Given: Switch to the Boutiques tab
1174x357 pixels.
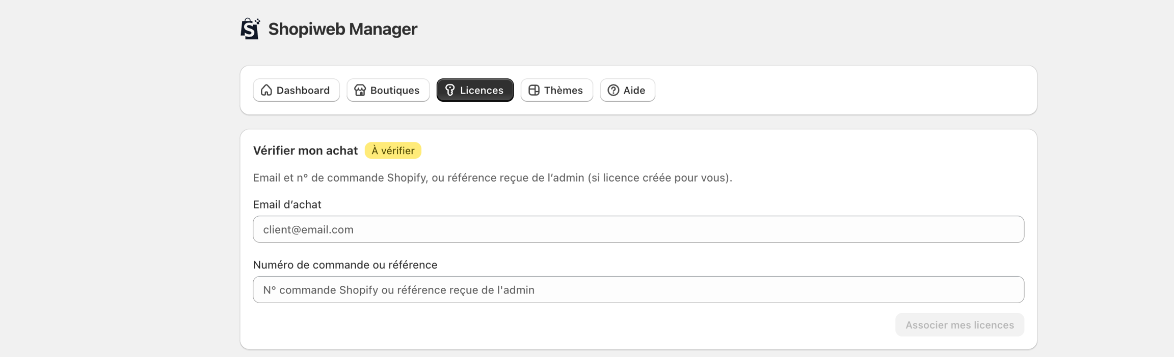Looking at the screenshot, I should click(394, 90).
